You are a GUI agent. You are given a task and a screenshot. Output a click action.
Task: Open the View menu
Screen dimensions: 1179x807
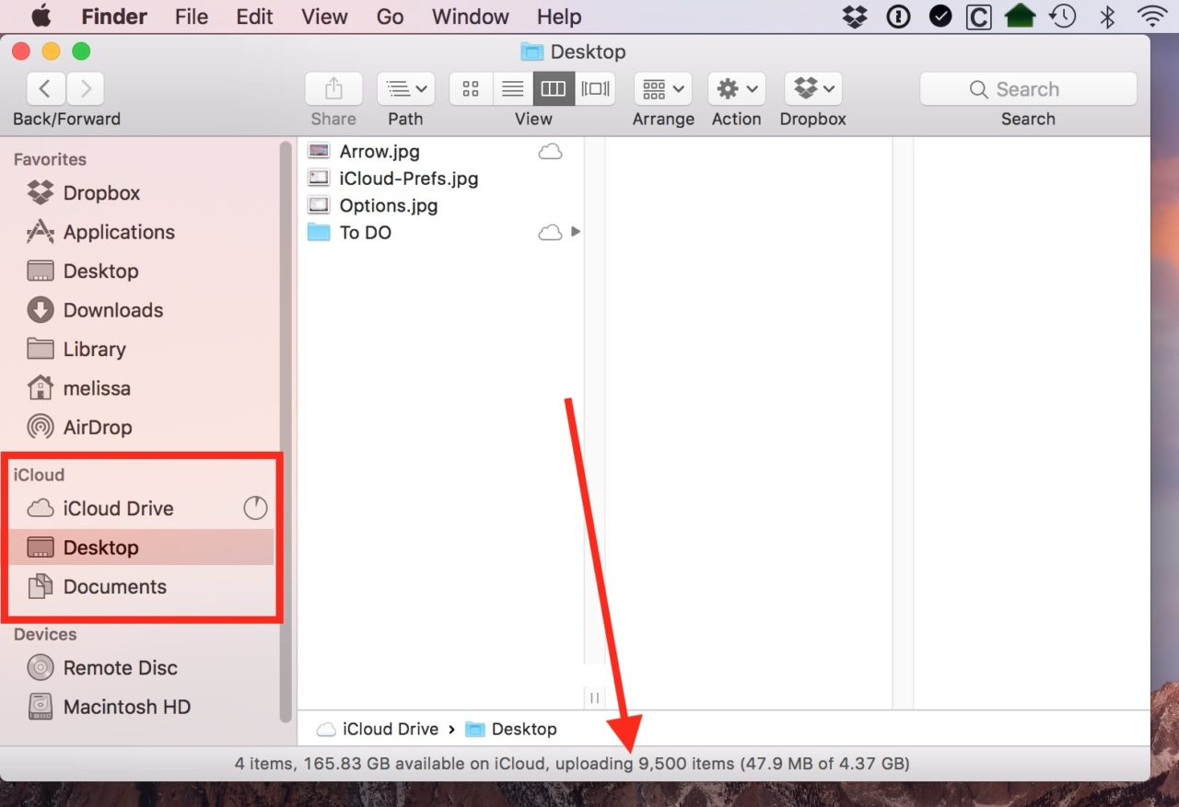[x=324, y=17]
